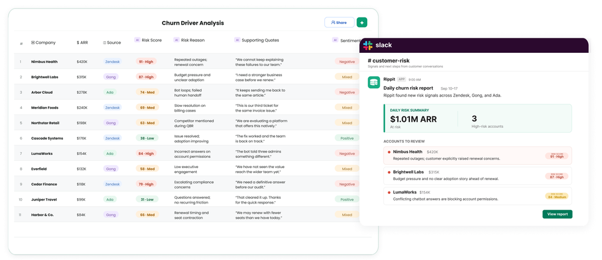Click the 91 · High risk badge in Slack card

click(556, 156)
